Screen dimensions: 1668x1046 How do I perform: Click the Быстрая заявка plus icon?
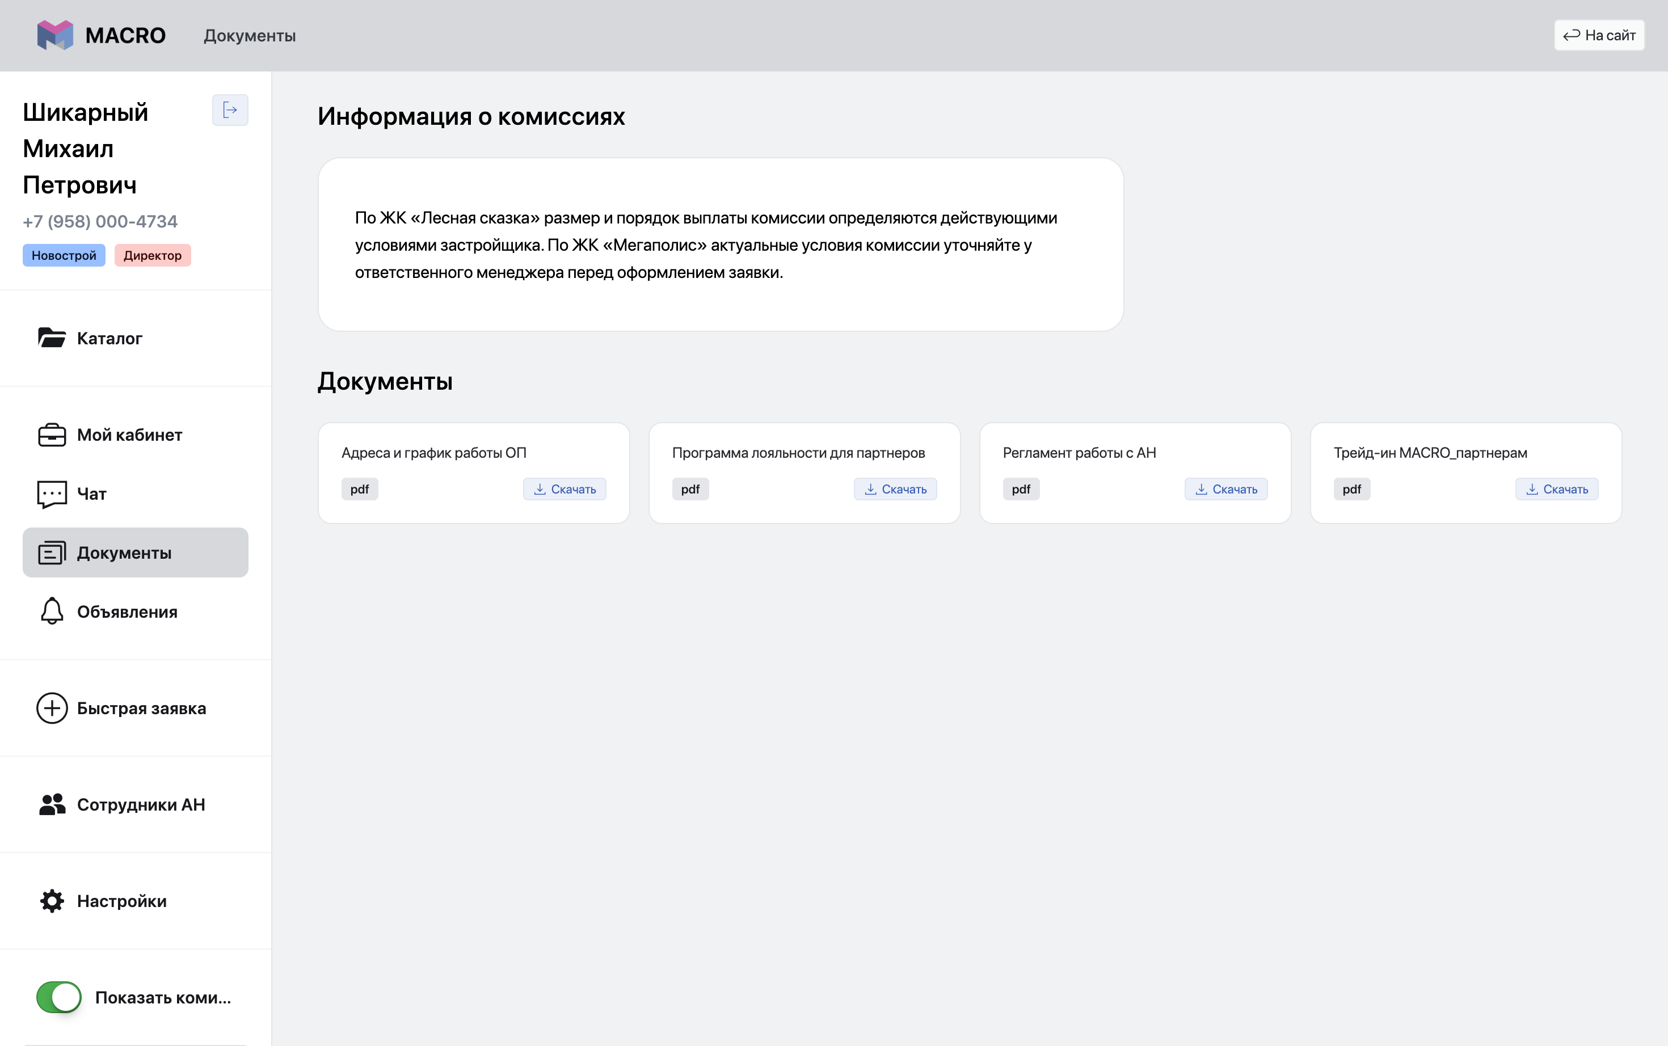click(x=52, y=708)
